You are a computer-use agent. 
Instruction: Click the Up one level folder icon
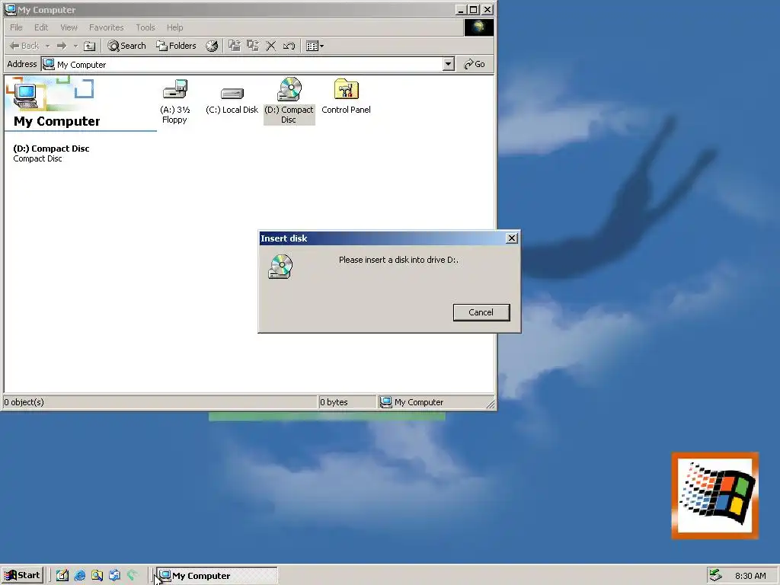[x=90, y=46]
